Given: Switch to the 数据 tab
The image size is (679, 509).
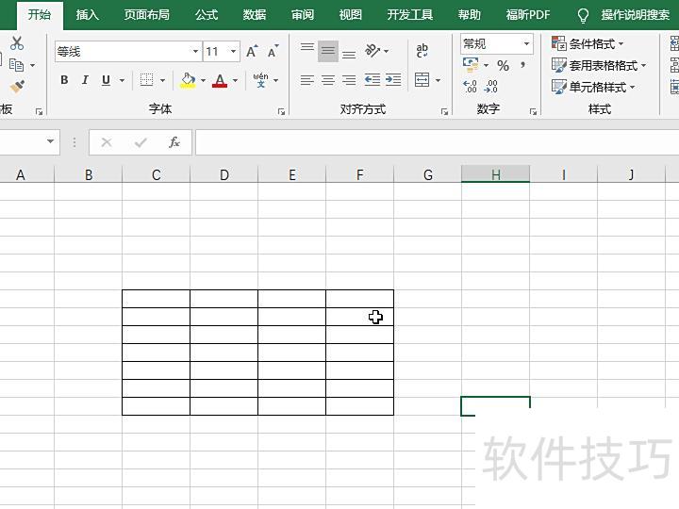Looking at the screenshot, I should [255, 15].
